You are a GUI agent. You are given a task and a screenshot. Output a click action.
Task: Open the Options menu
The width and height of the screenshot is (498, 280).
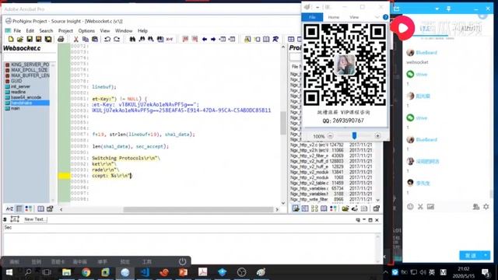pyautogui.click(x=86, y=30)
